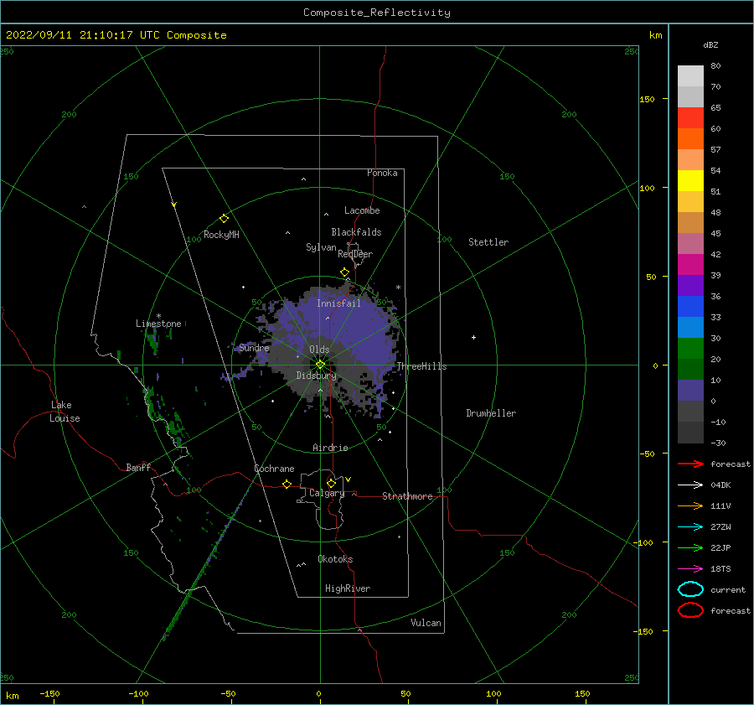Select the blue 33-36 dBZ swatch
Image resolution: width=754 pixels, height=705 pixels.
click(690, 306)
